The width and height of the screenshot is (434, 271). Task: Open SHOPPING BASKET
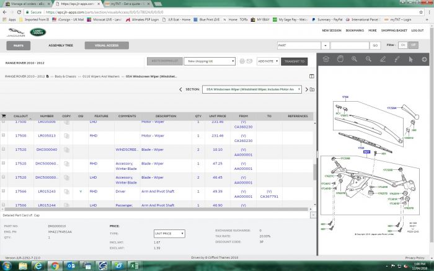pos(394,30)
